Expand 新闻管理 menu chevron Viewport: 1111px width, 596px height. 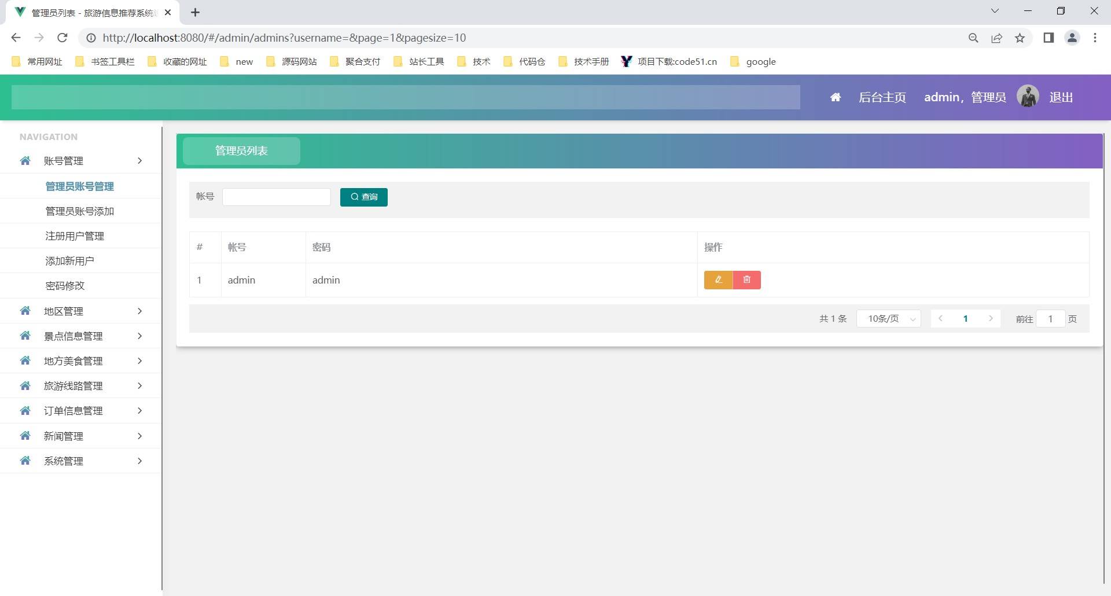[x=139, y=436]
